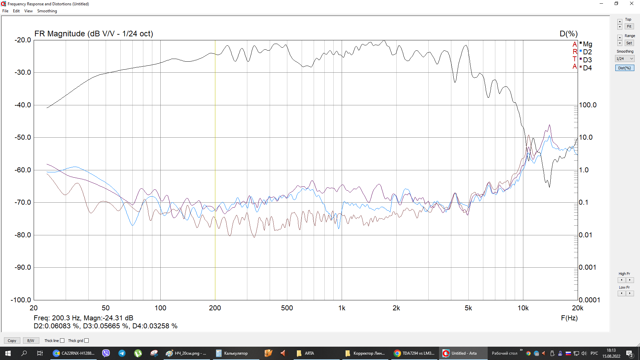Screen dimensions: 640x360
Task: Enable the Thick line checkbox
Action: pos(62,341)
